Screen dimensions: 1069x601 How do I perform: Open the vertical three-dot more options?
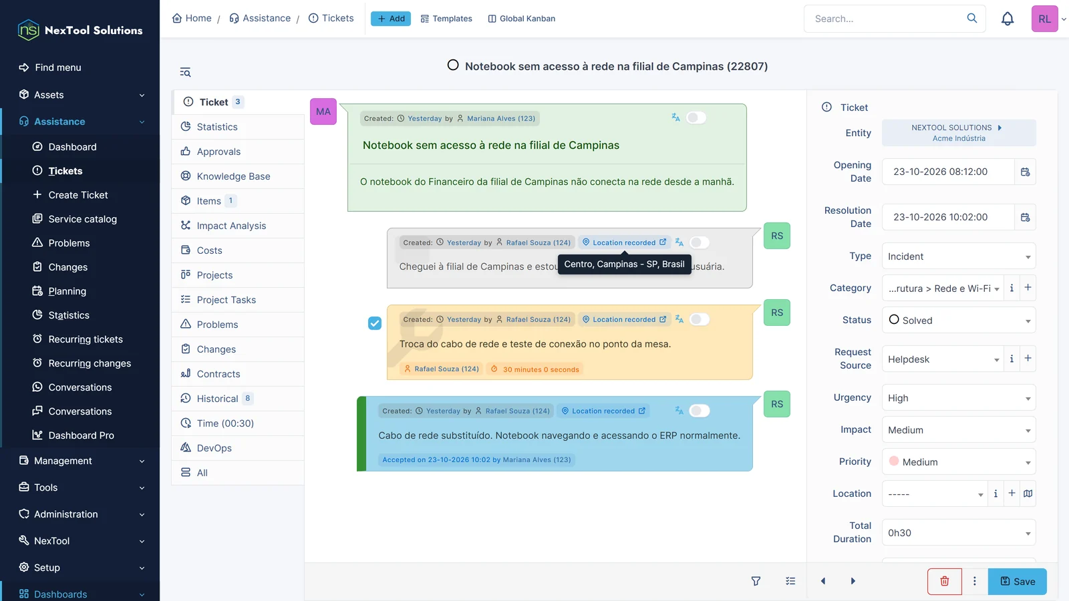pyautogui.click(x=975, y=581)
